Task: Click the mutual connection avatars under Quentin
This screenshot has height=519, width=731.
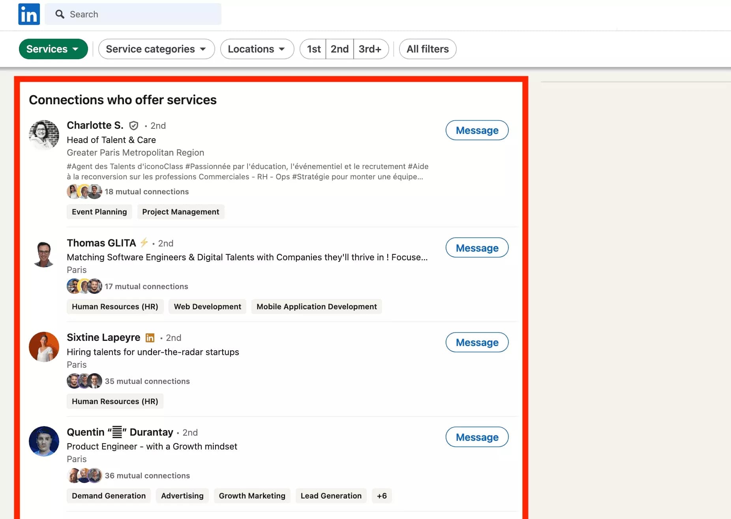Action: click(84, 475)
